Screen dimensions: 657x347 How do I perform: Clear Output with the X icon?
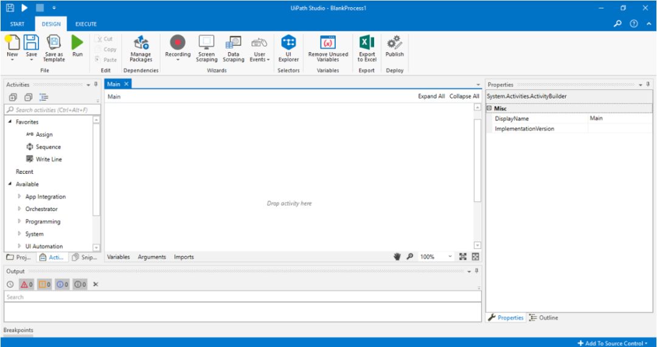[96, 284]
